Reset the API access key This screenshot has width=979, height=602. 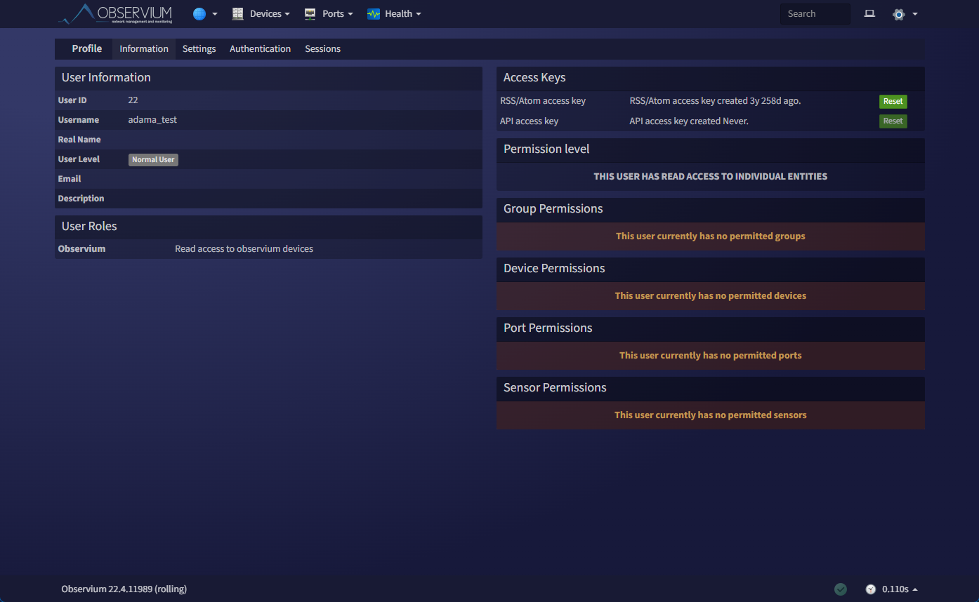(893, 121)
